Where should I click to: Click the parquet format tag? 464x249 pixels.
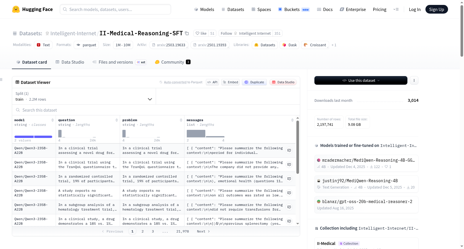pos(86,45)
